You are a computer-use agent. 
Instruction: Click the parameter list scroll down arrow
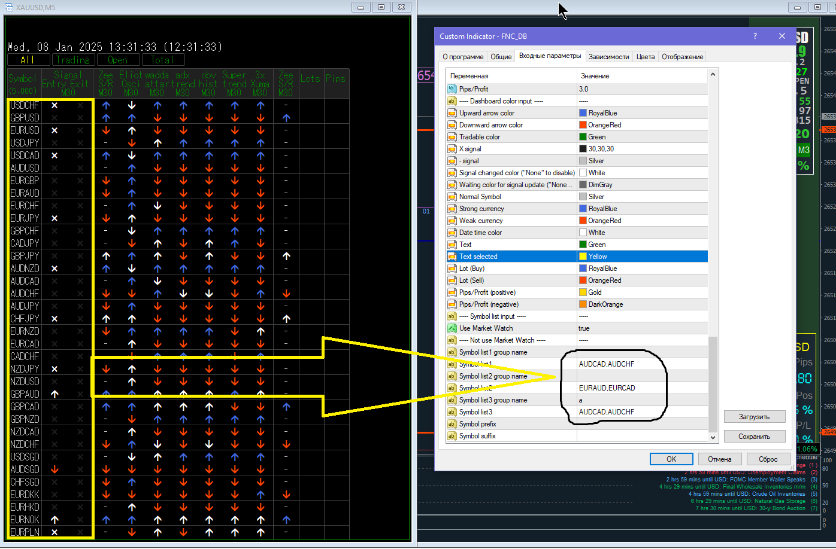coord(713,437)
